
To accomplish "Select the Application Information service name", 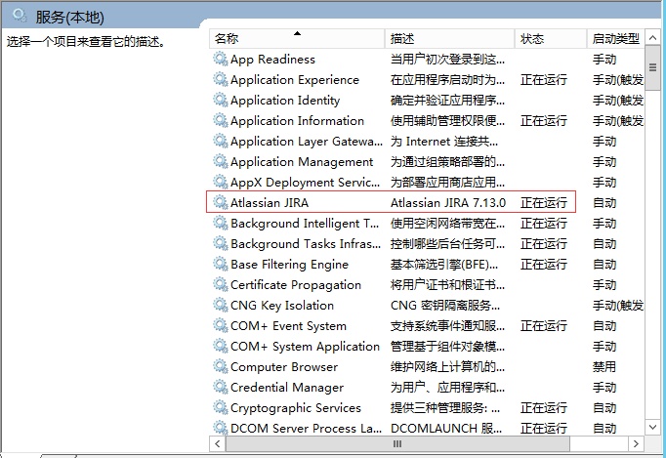I will coord(297,121).
